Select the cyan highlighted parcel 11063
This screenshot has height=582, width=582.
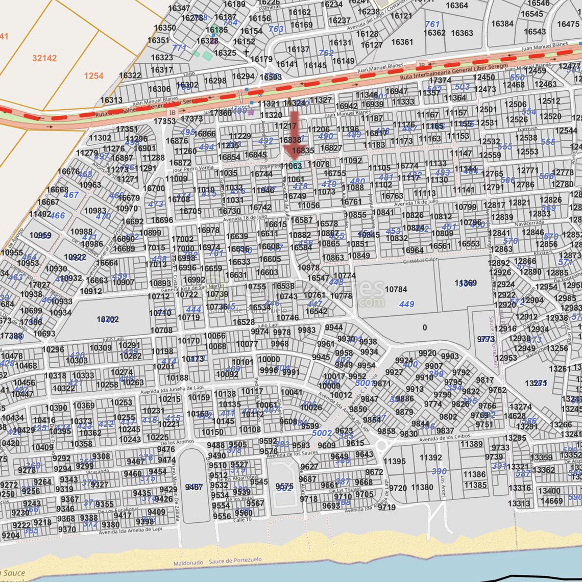tap(295, 165)
